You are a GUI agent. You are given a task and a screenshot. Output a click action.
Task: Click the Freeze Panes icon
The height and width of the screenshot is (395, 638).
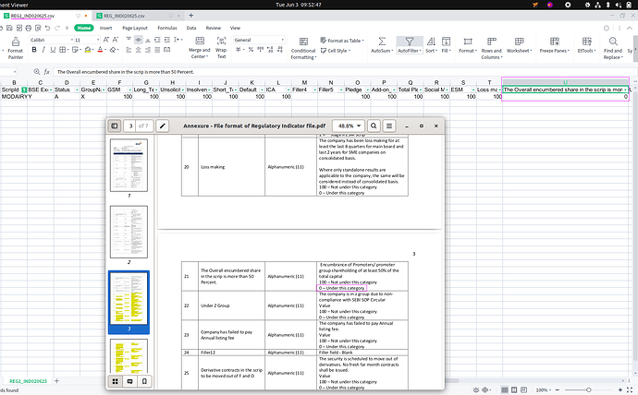(x=554, y=43)
